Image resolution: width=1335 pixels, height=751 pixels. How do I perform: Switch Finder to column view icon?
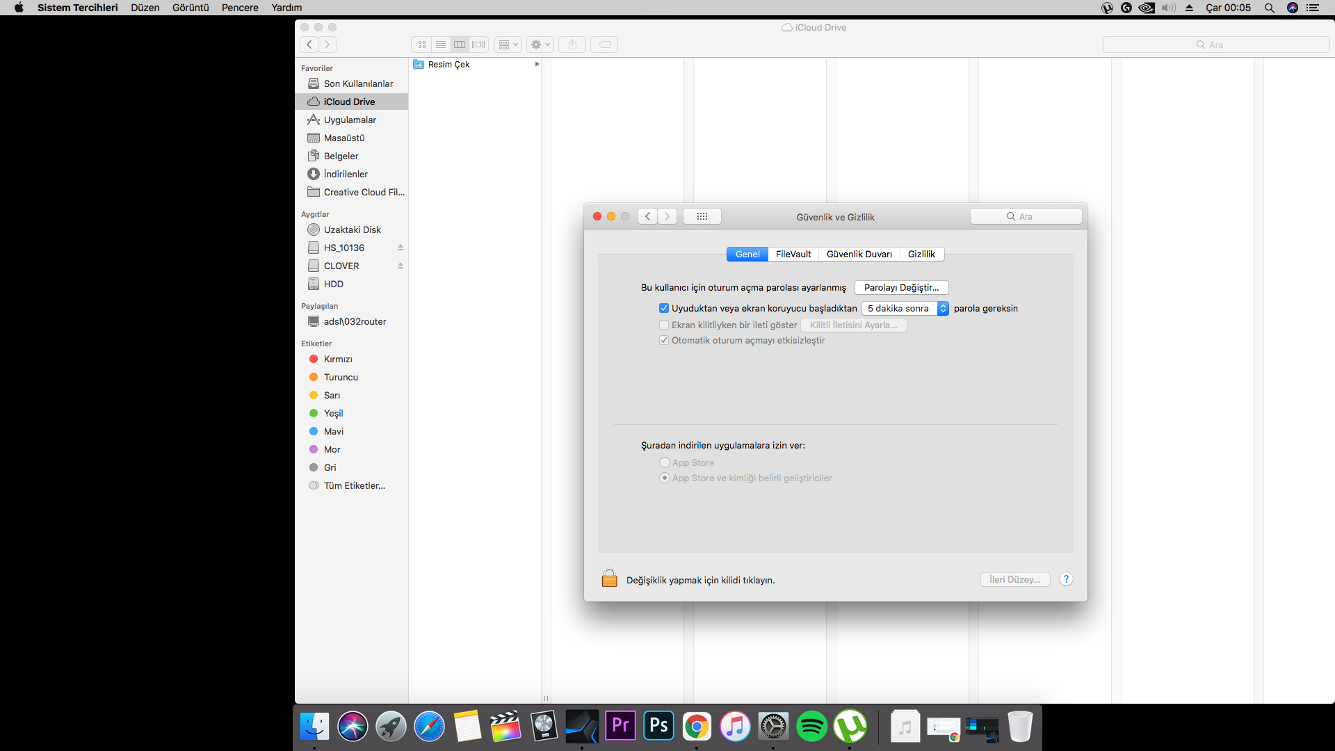[x=460, y=45]
